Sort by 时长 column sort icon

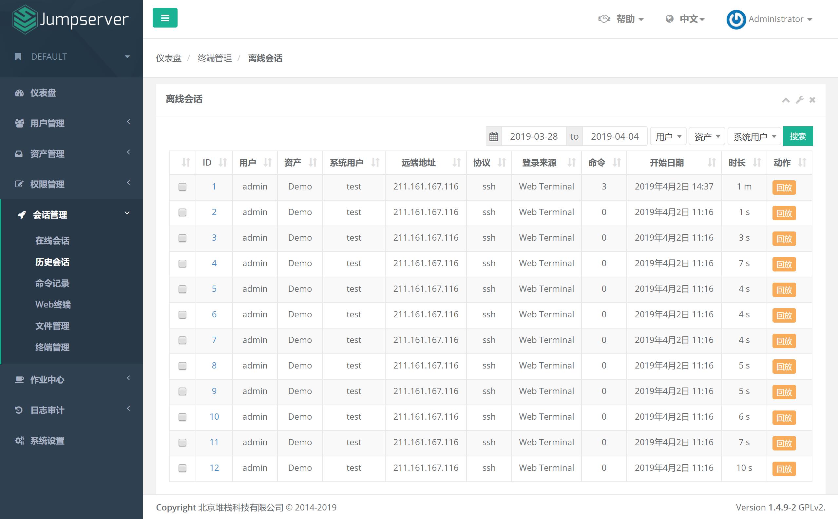tap(757, 162)
